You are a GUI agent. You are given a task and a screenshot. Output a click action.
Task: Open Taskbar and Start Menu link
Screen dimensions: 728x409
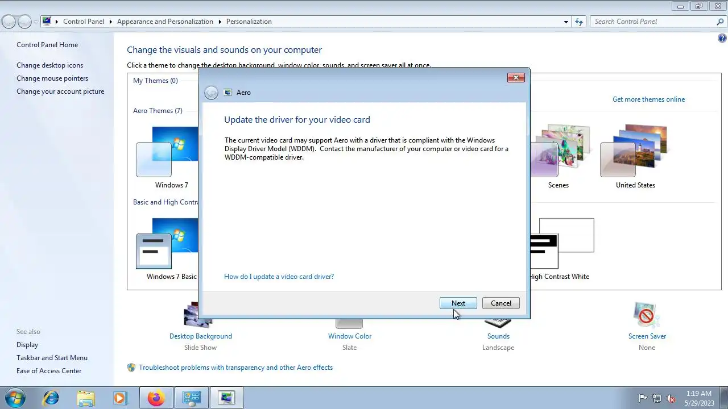[x=52, y=358]
